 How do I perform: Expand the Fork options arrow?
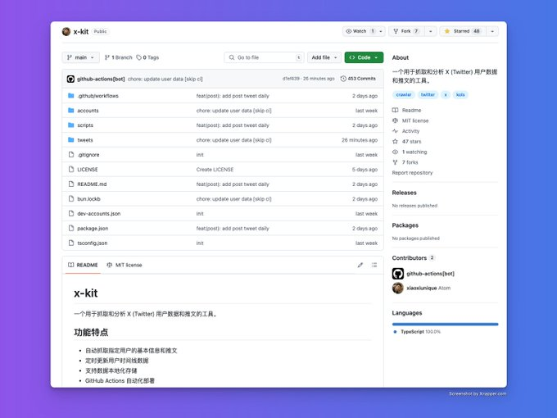(x=429, y=31)
